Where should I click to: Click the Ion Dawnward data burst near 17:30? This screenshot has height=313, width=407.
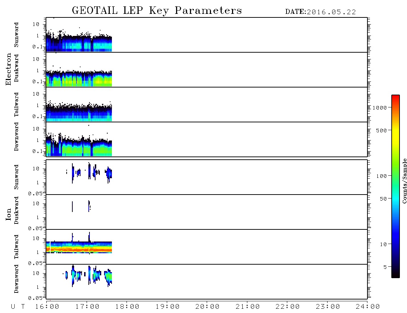pos(108,277)
